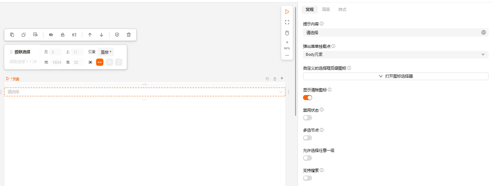Click the orange horizontal stretch width button
The width and height of the screenshot is (493, 186).
point(100,62)
